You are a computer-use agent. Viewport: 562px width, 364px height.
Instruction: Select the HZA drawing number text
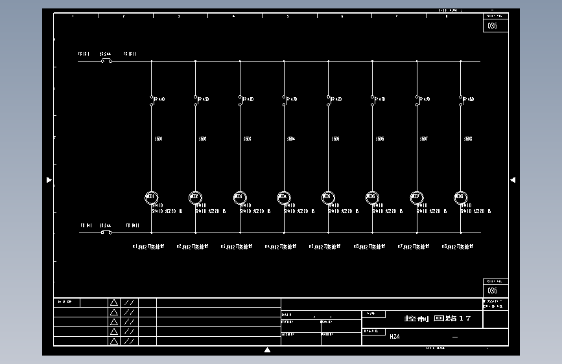(x=395, y=336)
